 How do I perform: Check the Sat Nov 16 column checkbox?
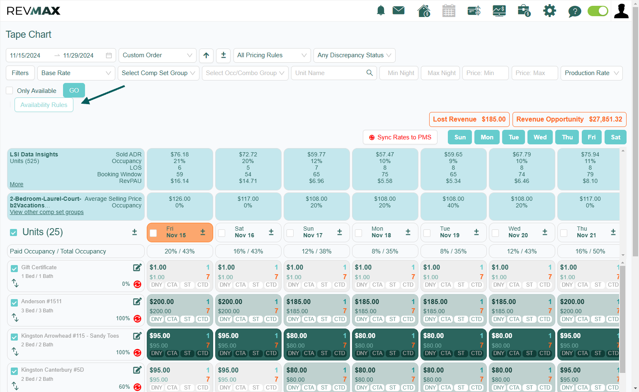pyautogui.click(x=222, y=233)
